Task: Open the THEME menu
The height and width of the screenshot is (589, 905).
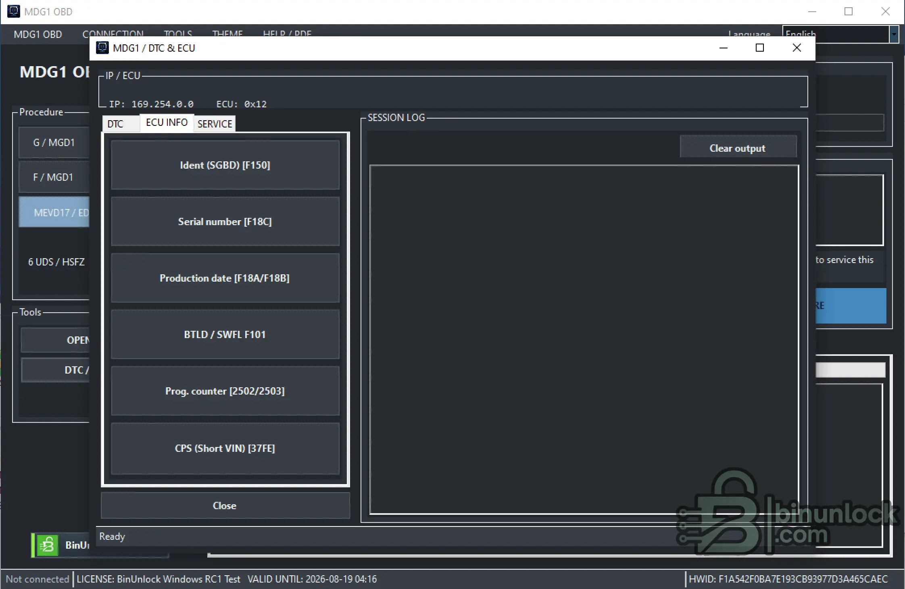Action: pos(227,34)
